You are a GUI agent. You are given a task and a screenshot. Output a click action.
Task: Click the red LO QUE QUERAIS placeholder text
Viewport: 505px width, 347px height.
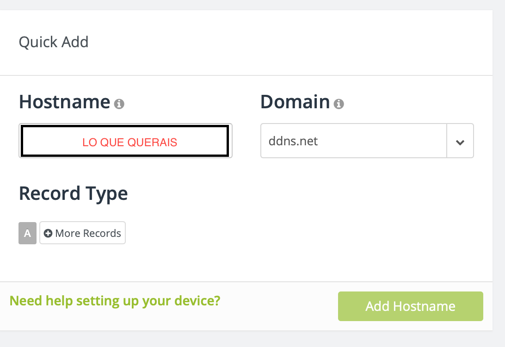130,142
